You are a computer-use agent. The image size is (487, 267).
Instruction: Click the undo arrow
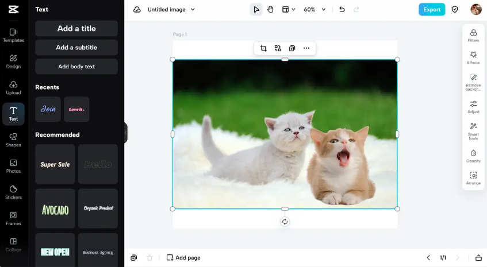(342, 10)
